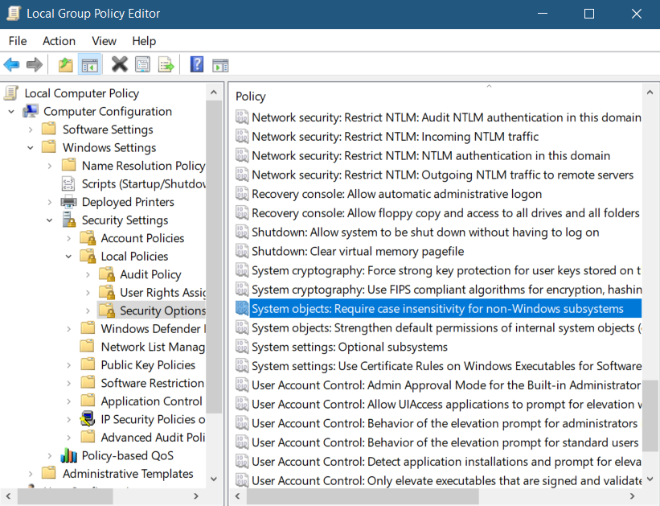Expand the Policy-based QoS node
660x506 pixels.
[50, 456]
